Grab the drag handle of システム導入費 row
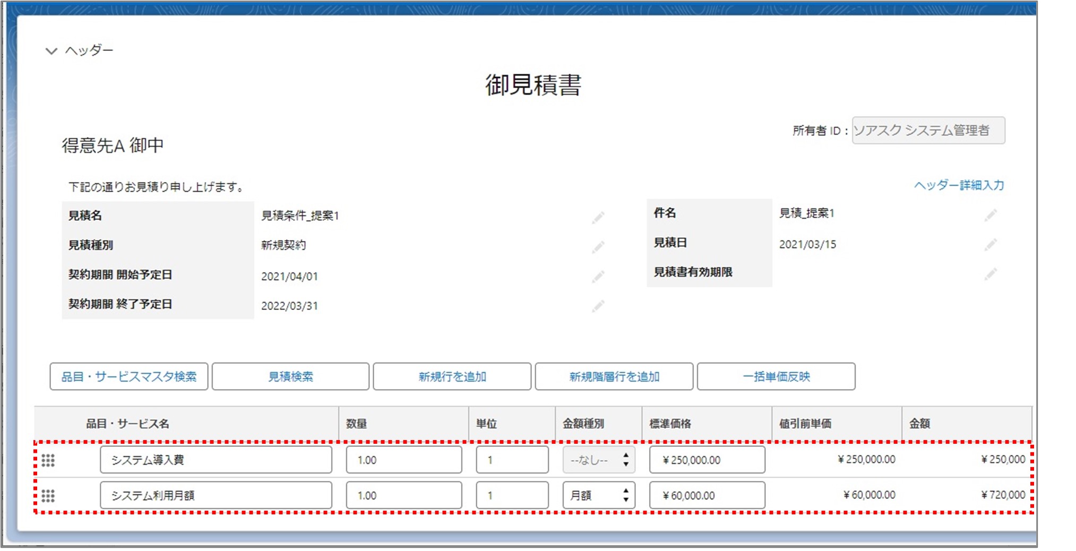 click(48, 460)
